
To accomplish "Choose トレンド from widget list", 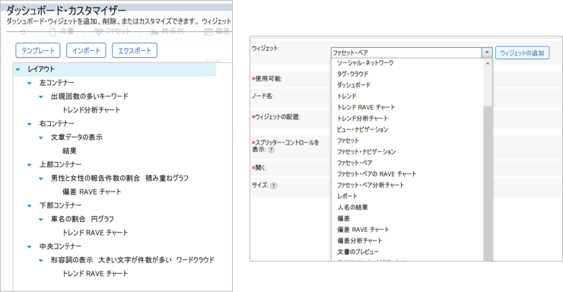I will pyautogui.click(x=346, y=96).
